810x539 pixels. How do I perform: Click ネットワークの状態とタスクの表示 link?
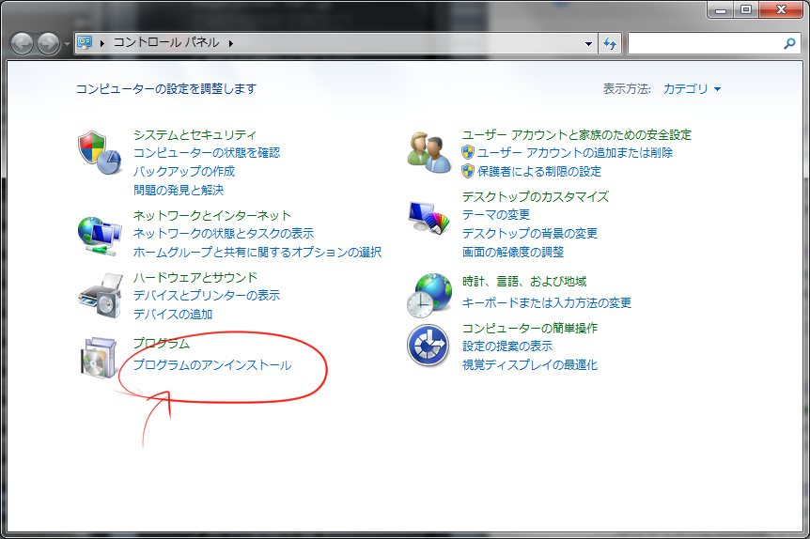click(224, 234)
